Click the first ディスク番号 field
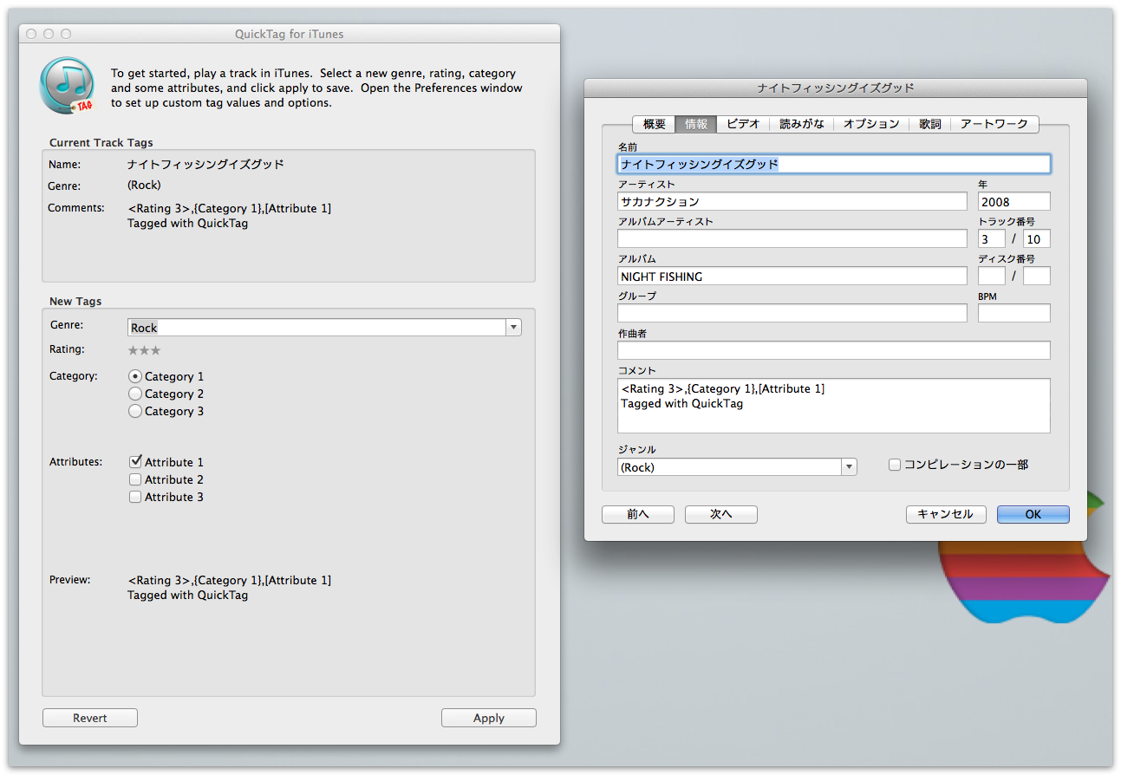This screenshot has height=775, width=1121. [x=992, y=276]
